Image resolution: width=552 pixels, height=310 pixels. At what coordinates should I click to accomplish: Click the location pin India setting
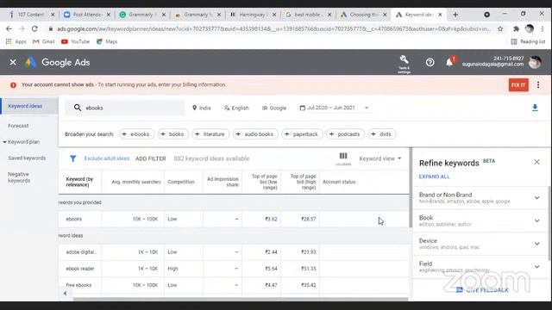point(202,108)
